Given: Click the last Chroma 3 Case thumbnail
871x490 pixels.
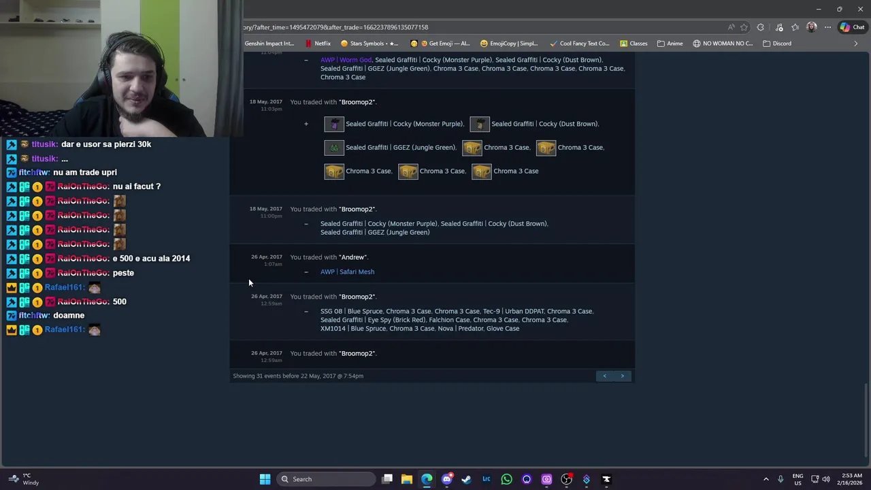Looking at the screenshot, I should [481, 171].
